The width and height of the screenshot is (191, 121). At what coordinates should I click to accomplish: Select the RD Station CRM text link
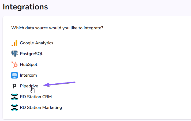pyautogui.click(x=36, y=97)
